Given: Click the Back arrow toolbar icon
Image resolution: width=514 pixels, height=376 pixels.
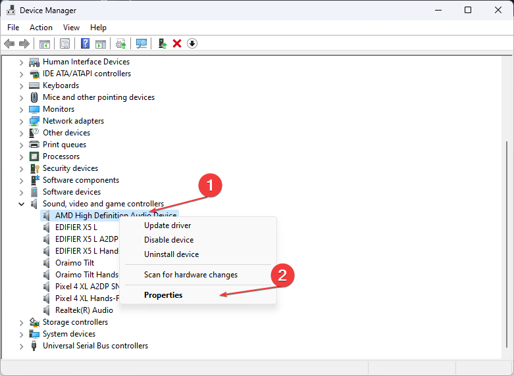Looking at the screenshot, I should (9, 43).
